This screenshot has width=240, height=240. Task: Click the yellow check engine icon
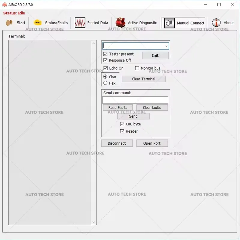[37, 22]
